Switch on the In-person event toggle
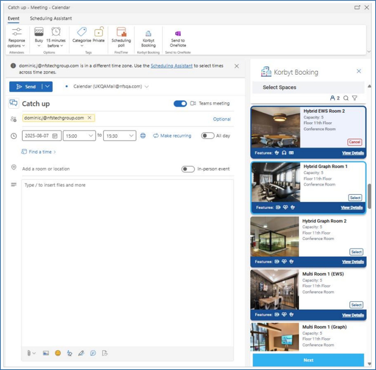Image resolution: width=376 pixels, height=370 pixels. [x=188, y=169]
